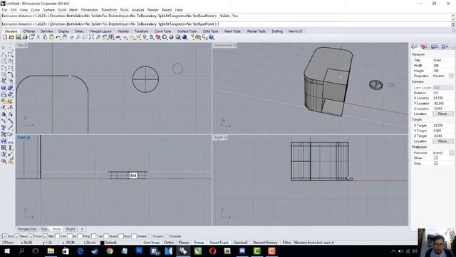Switch to the Curve Tools toolbar tab
This screenshot has height=257, width=456.
162,31
